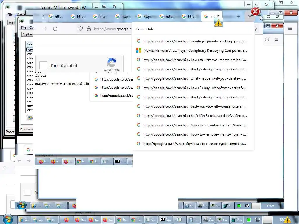Click Imag column header in Task Manager
The height and width of the screenshot is (224, 299).
pyautogui.click(x=29, y=44)
